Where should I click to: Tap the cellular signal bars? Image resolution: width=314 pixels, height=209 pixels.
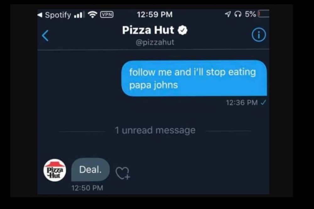(x=78, y=15)
